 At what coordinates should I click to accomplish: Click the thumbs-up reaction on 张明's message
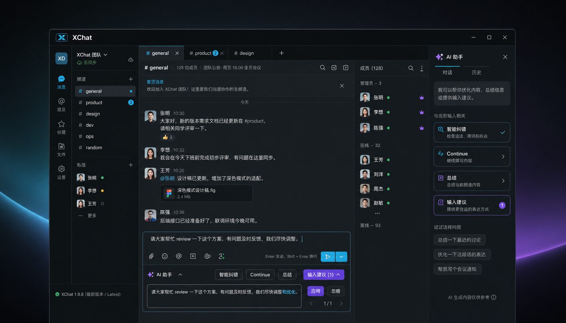point(168,137)
